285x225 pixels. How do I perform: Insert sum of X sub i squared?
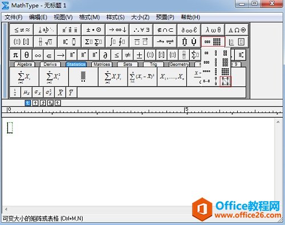54,77
